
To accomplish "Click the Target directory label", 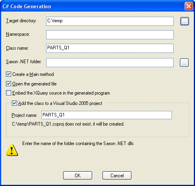I will tap(21, 21).
